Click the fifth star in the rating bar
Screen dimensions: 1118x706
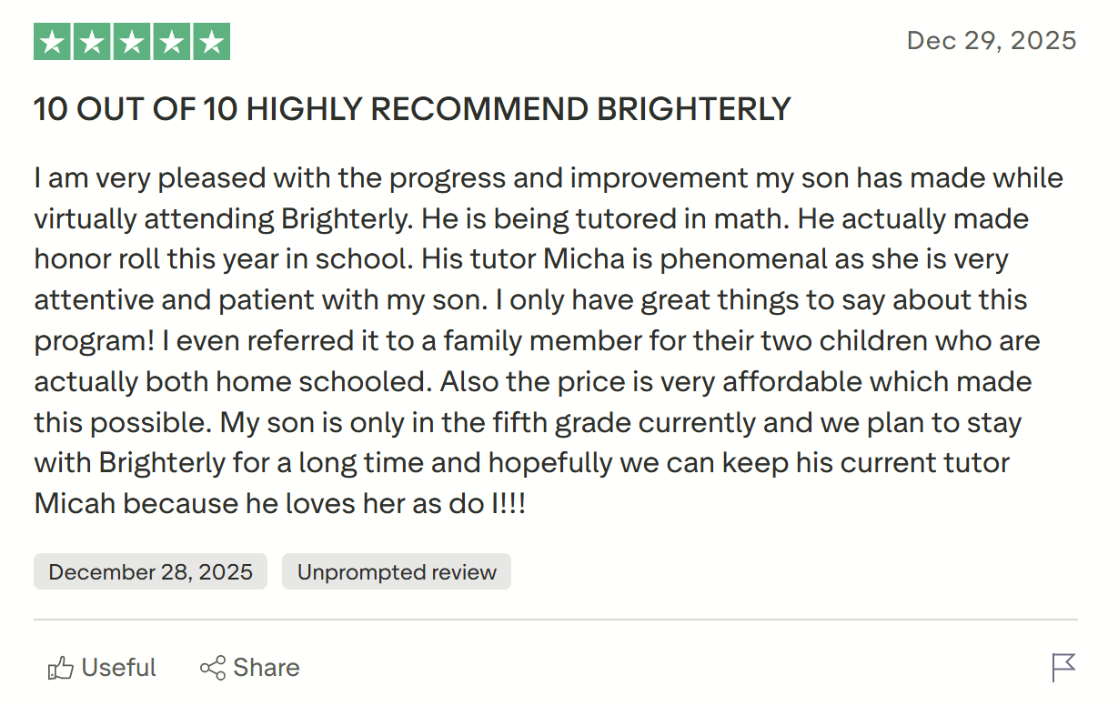click(x=211, y=40)
